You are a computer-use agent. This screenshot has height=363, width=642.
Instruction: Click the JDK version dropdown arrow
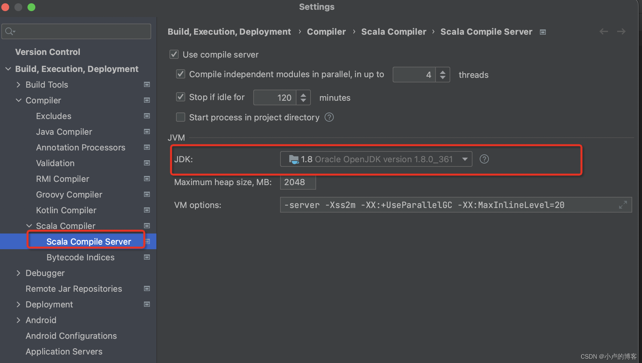click(x=465, y=159)
